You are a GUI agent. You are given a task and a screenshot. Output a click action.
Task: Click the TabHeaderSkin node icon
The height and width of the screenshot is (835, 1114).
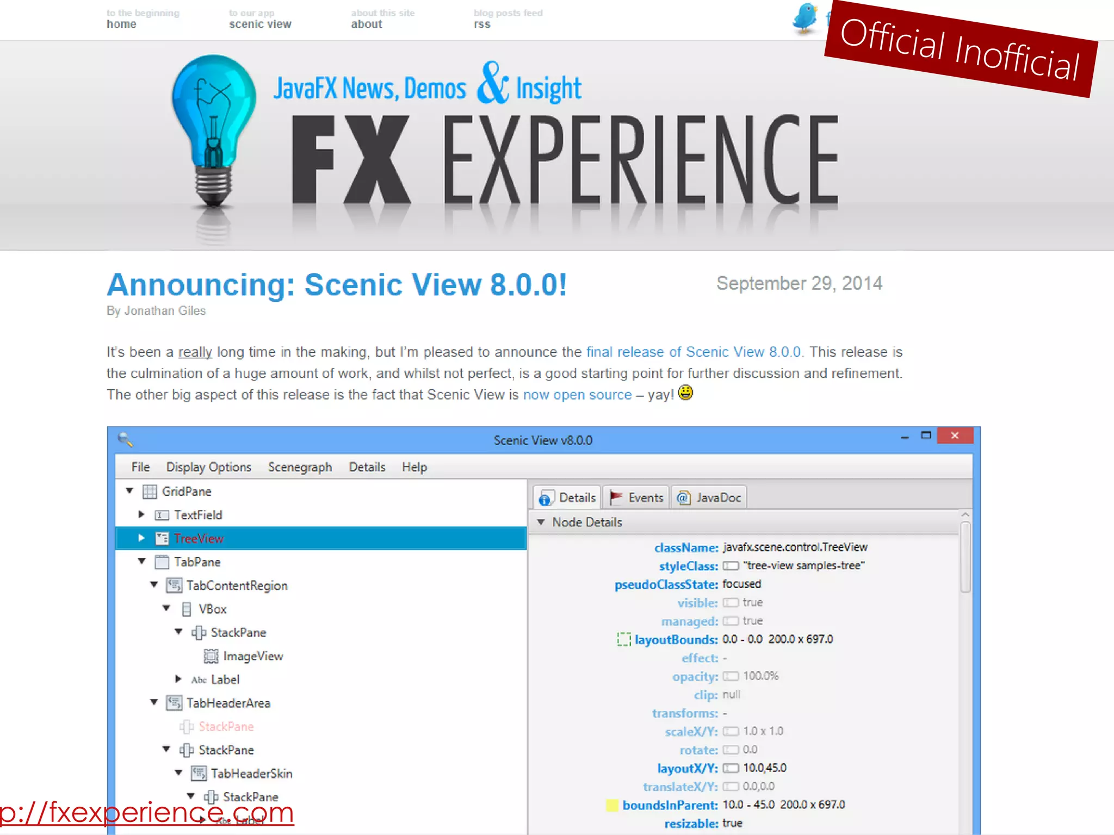pyautogui.click(x=199, y=773)
